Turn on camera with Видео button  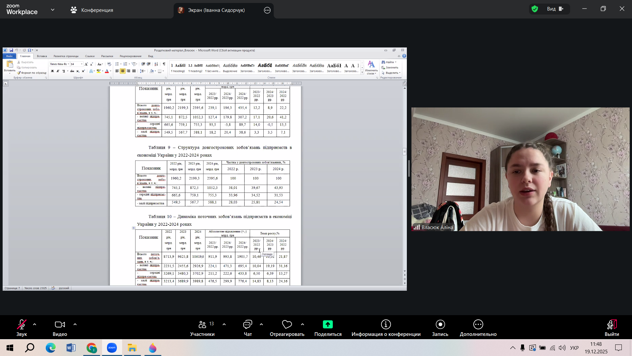tap(60, 325)
